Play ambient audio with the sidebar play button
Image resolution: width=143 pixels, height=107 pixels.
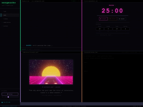click(10, 94)
